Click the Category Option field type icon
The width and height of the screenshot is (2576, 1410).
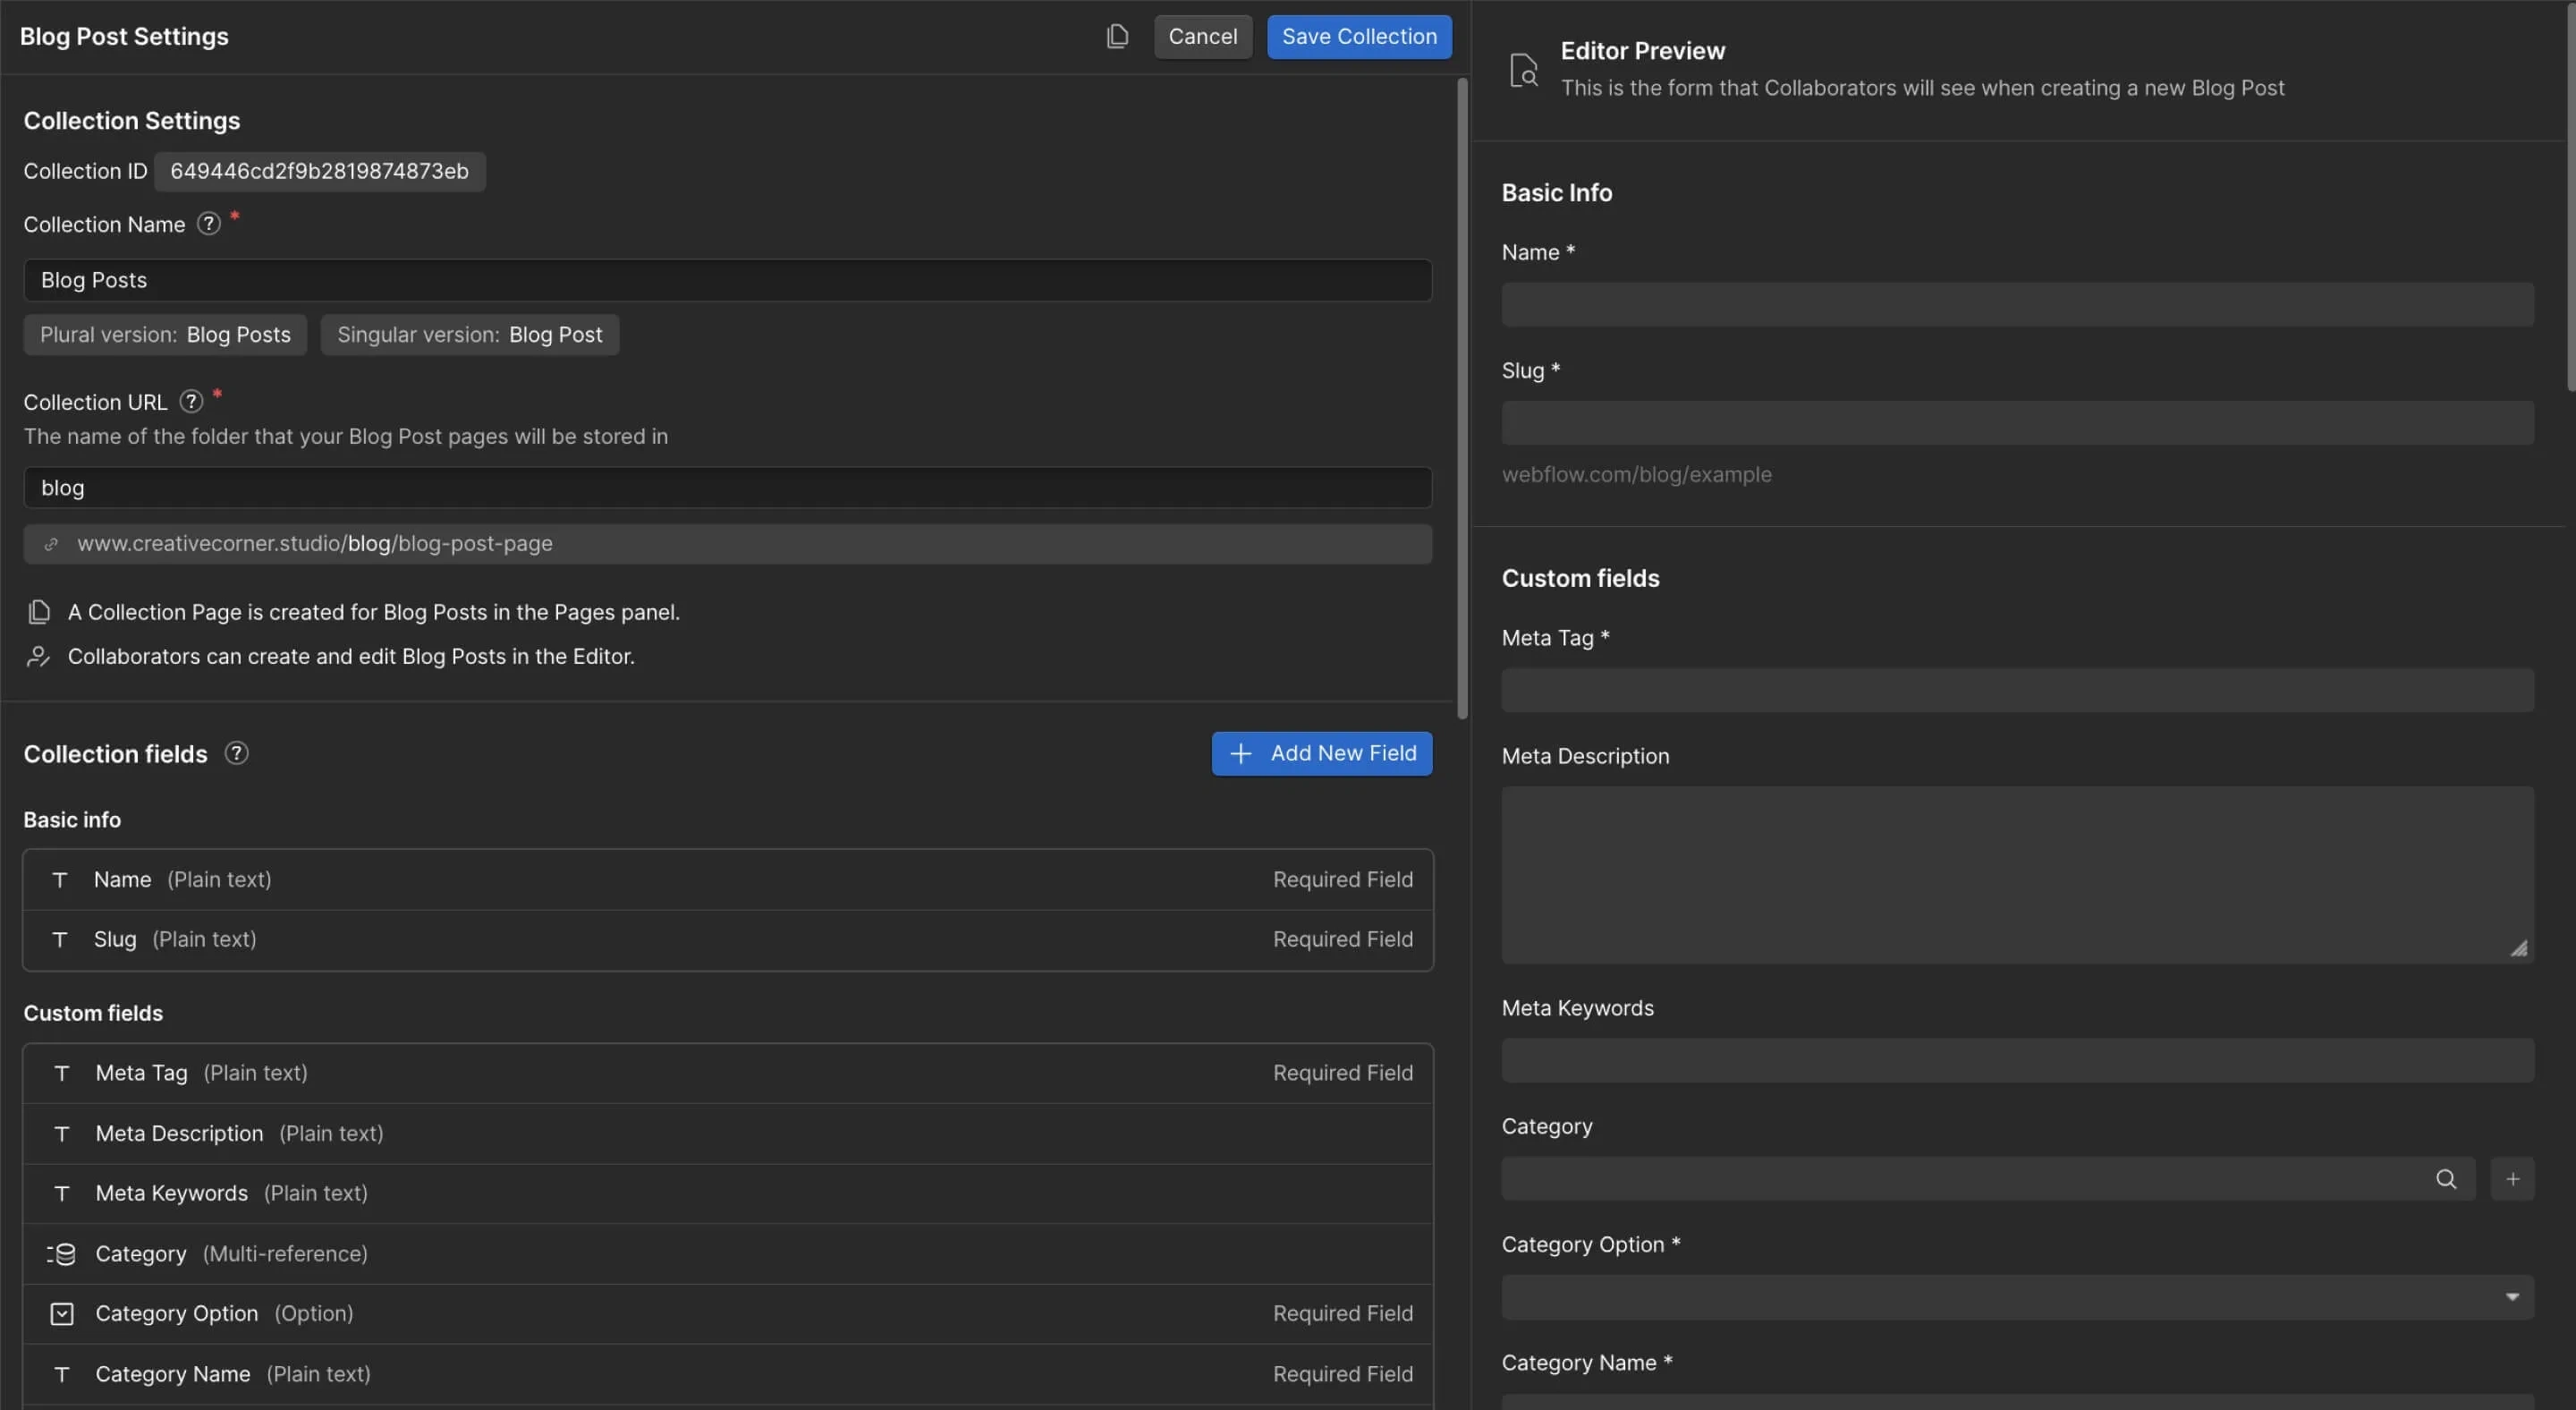pyautogui.click(x=61, y=1314)
